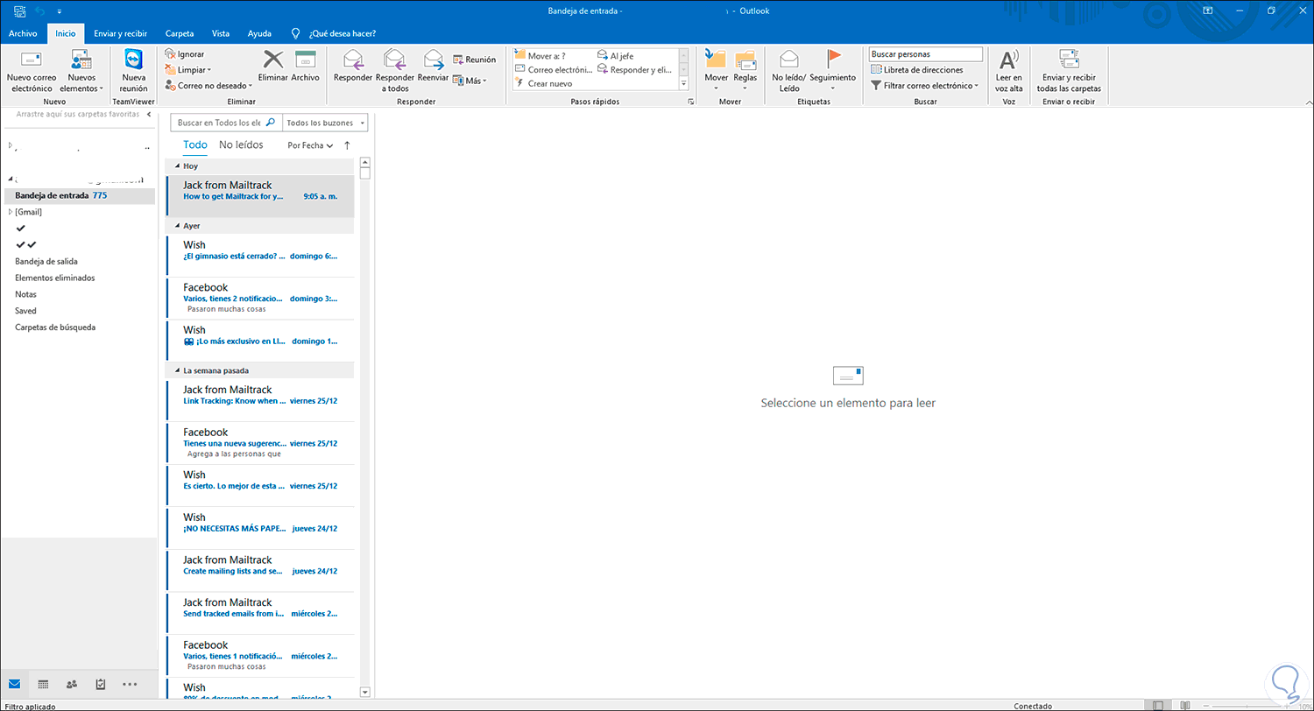Screen dimensions: 1314x711
Task: Toggle No leído/Leído status
Action: (x=789, y=72)
